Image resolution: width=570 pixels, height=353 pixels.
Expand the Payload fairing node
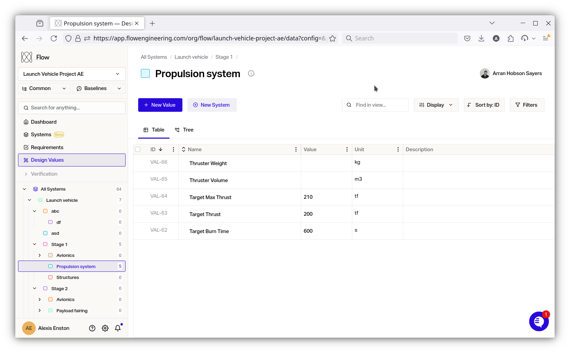[40, 311]
